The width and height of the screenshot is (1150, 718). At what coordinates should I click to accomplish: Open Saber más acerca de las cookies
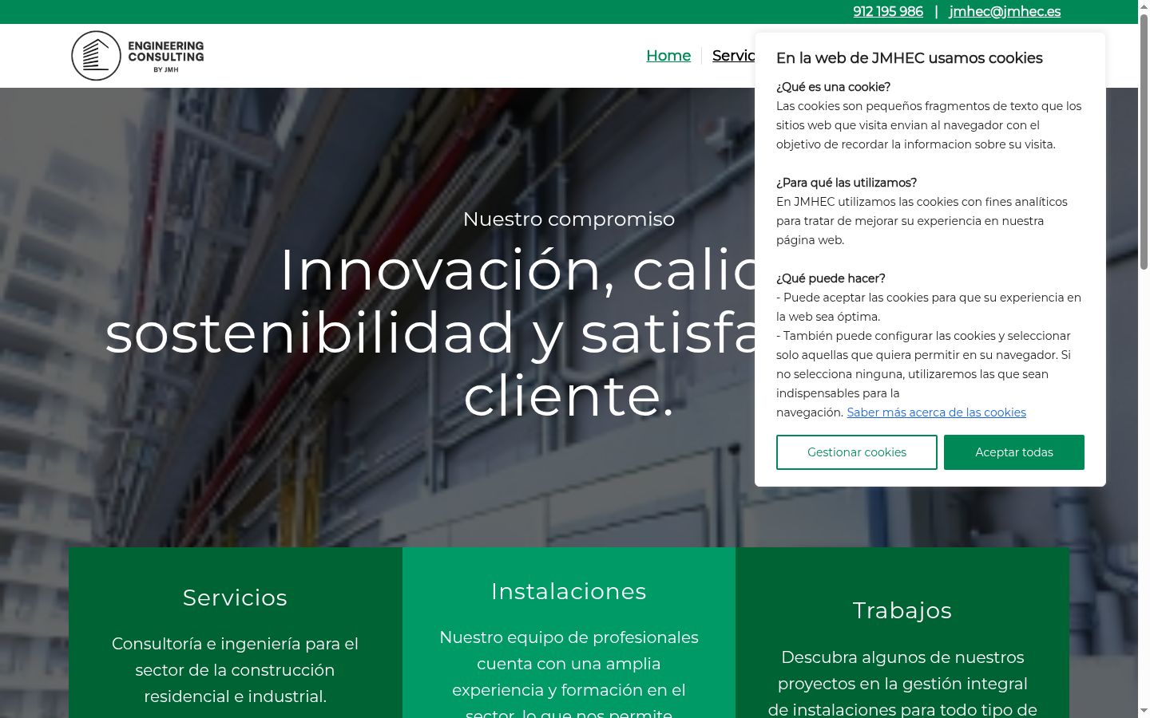tap(936, 412)
